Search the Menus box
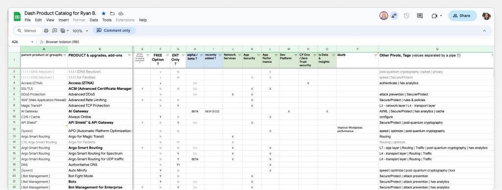Image resolution: width=502 pixels, height=190 pixels. click(28, 31)
